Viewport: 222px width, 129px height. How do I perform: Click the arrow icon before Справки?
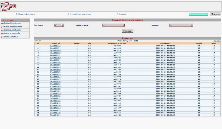click(117, 14)
